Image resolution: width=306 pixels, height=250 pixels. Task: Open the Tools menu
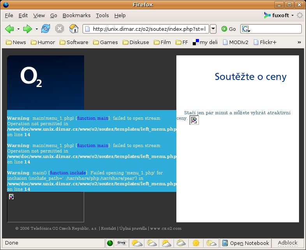102,15
